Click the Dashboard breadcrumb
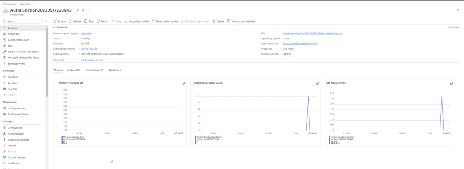 click(9, 4)
